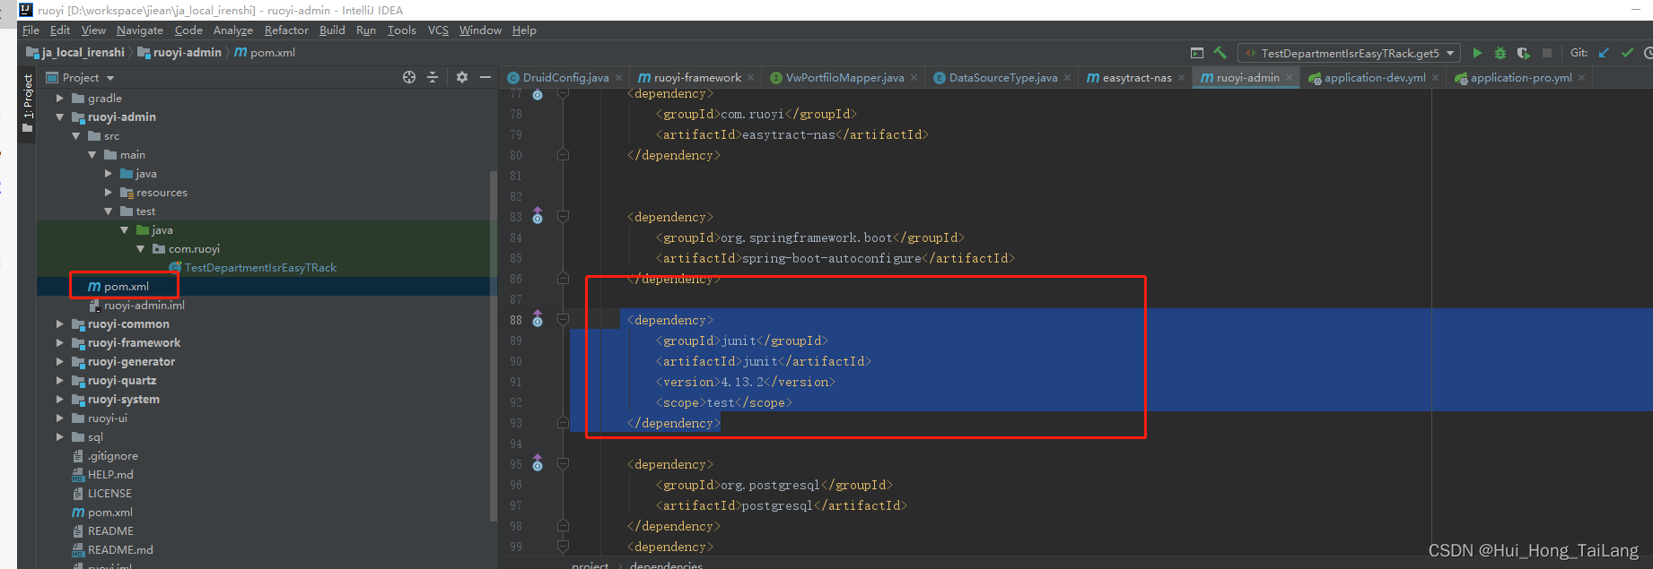1653x569 pixels.
Task: Expand the ruoyi-quartz module
Action: [60, 380]
